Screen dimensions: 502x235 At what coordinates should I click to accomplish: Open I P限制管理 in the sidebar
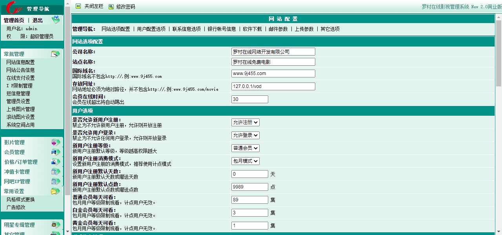(19, 86)
